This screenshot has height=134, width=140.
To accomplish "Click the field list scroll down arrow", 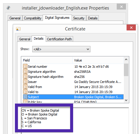I will (x=126, y=100).
